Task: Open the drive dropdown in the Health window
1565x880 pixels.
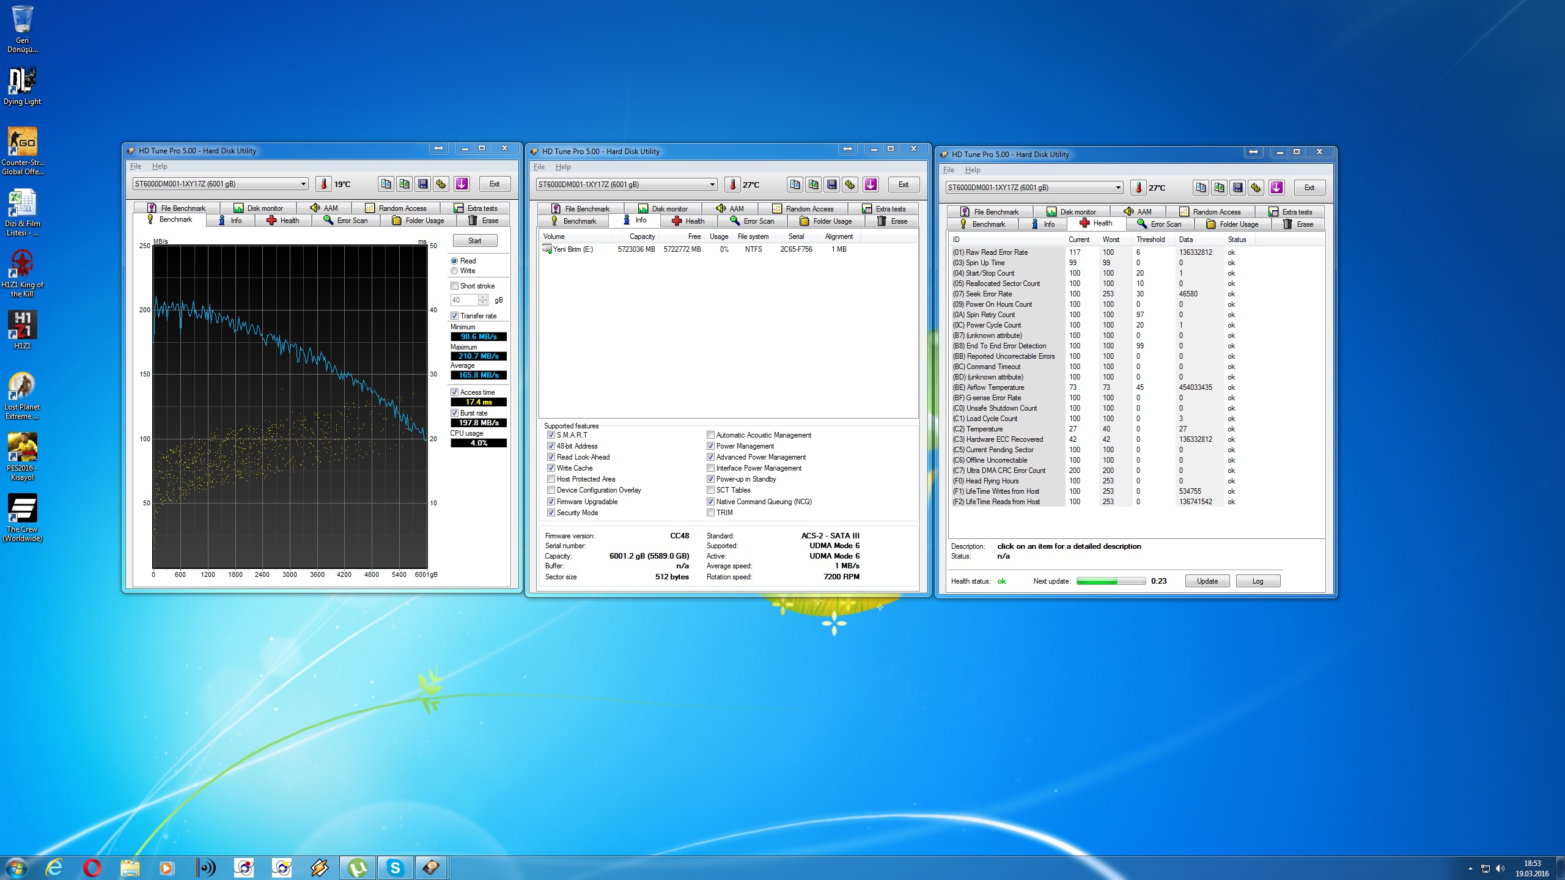Action: [x=1118, y=188]
